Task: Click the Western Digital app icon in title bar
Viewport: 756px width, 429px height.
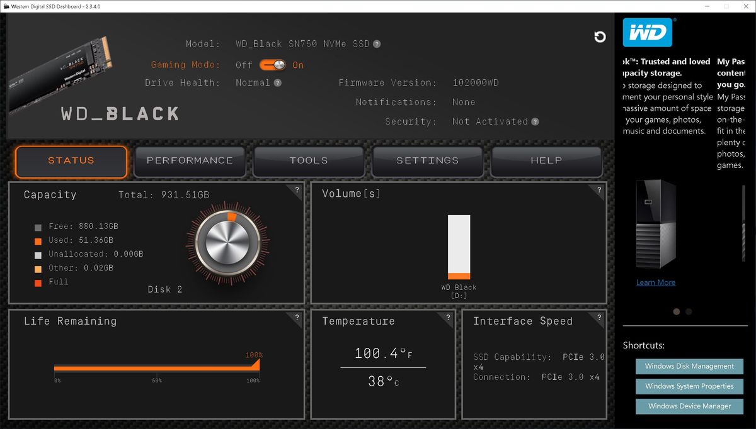Action: (x=5, y=6)
